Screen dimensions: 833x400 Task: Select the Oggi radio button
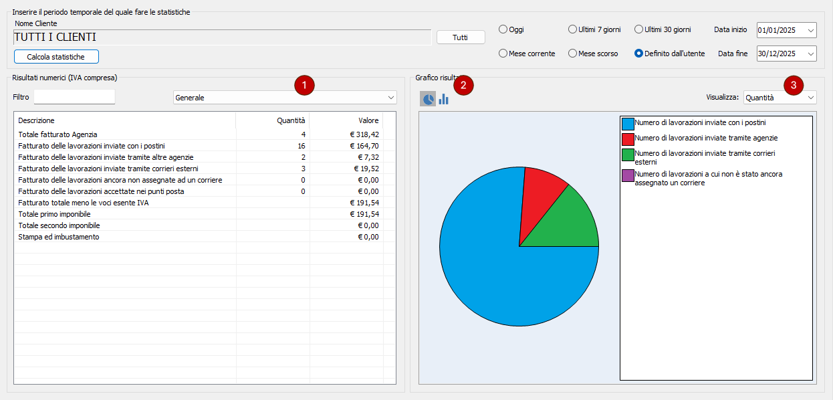point(503,29)
